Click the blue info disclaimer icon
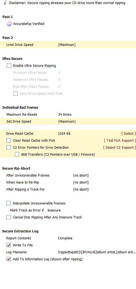The width and height of the screenshot is (136, 289). click(x=5, y=3)
